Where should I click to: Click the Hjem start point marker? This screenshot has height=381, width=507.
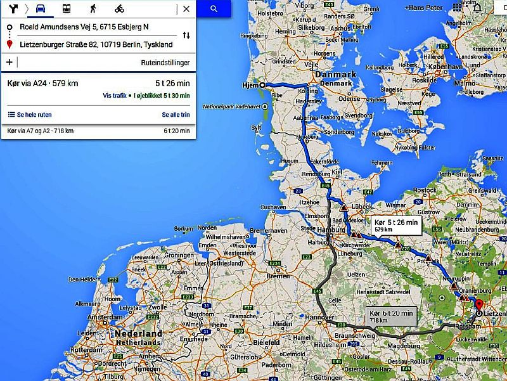pyautogui.click(x=262, y=85)
